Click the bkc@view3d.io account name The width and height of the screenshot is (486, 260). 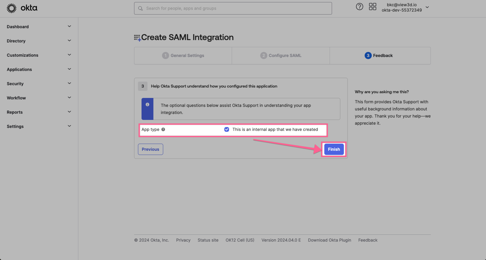[402, 5]
